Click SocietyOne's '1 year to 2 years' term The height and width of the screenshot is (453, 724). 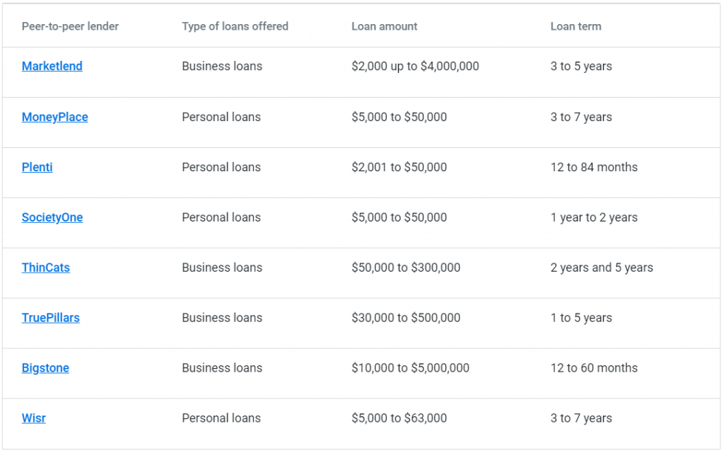(594, 218)
